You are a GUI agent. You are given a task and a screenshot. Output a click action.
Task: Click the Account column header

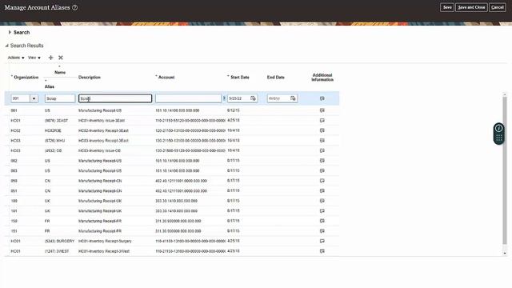(x=166, y=78)
